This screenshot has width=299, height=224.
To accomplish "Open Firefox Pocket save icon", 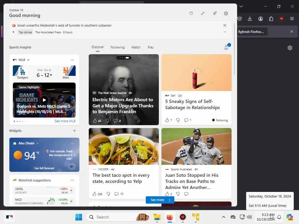I will (239, 19).
